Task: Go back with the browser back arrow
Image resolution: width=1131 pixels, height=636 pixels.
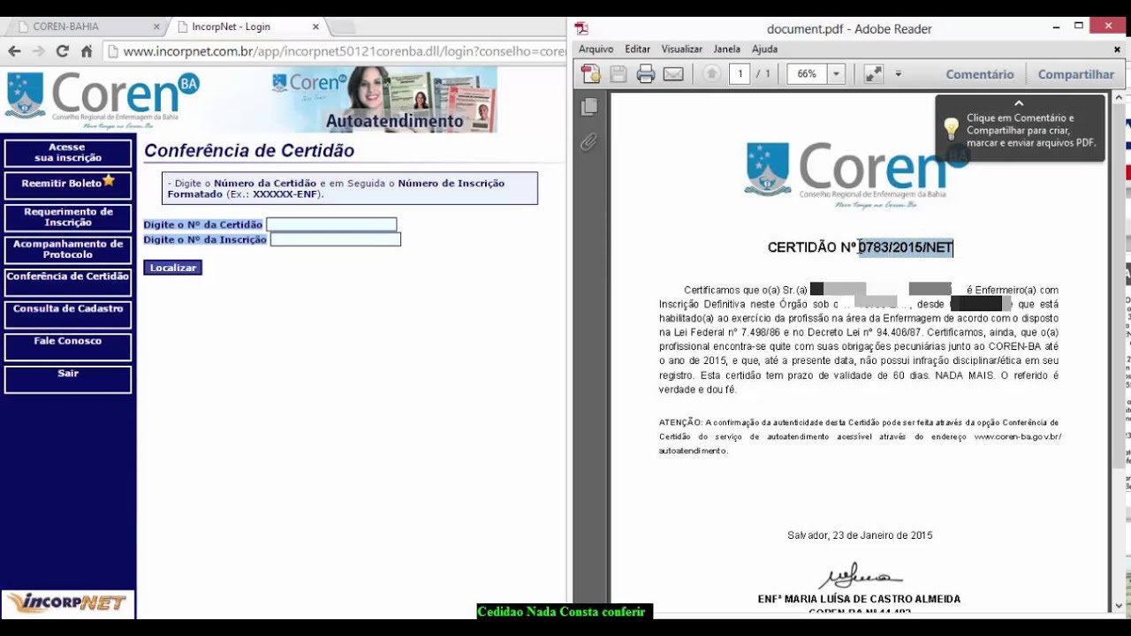Action: [x=14, y=51]
